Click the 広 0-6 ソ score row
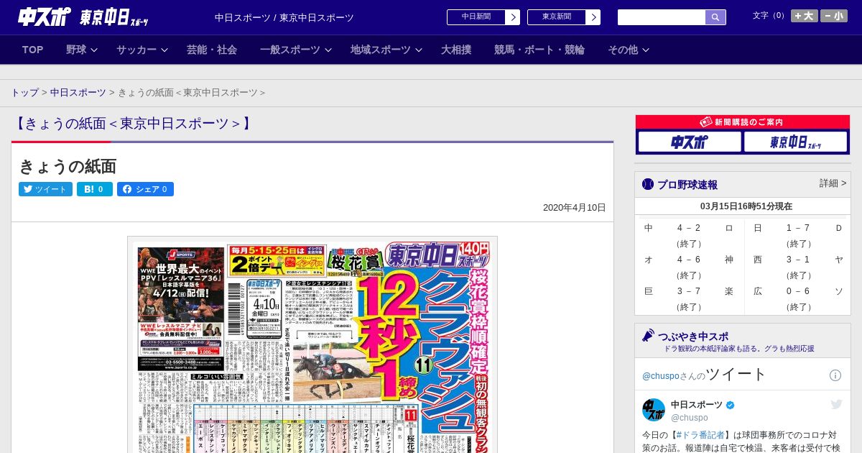 point(798,299)
